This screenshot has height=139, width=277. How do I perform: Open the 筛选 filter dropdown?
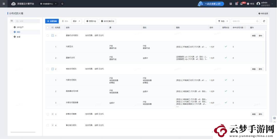[223, 21]
